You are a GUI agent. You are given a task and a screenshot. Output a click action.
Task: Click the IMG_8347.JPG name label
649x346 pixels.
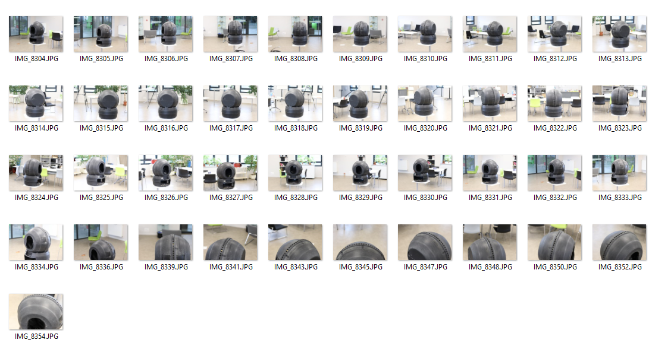coord(425,266)
